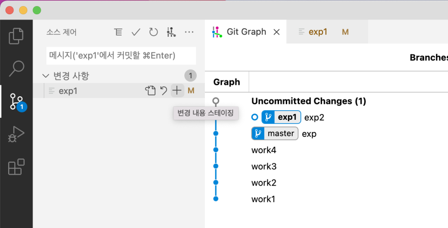Select the exp2 commit row

point(314,117)
